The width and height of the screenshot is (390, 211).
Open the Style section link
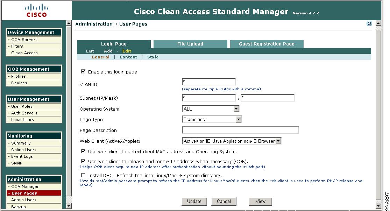153,57
